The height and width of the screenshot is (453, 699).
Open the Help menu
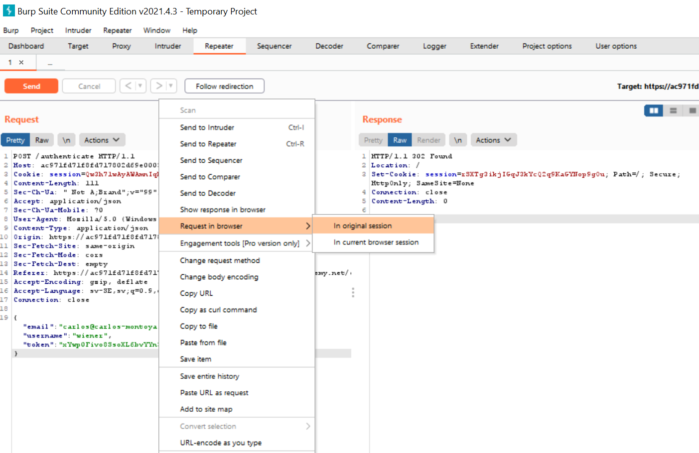point(190,30)
